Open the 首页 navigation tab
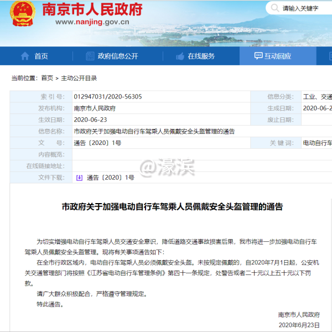The height and width of the screenshot is (332, 332). (41, 56)
